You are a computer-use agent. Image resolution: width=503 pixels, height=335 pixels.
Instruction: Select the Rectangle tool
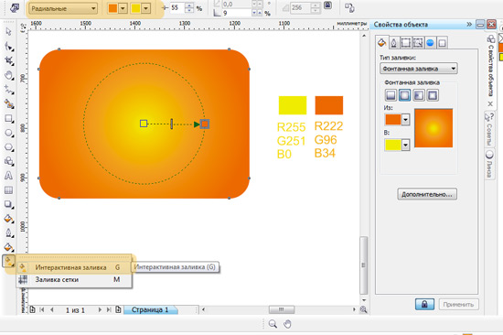pyautogui.click(x=8, y=118)
